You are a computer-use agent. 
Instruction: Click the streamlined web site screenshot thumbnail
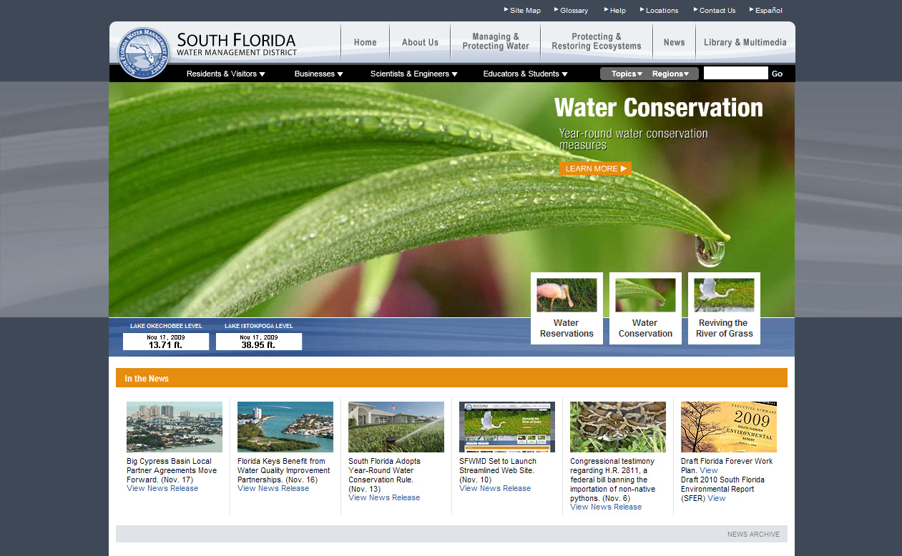[507, 427]
